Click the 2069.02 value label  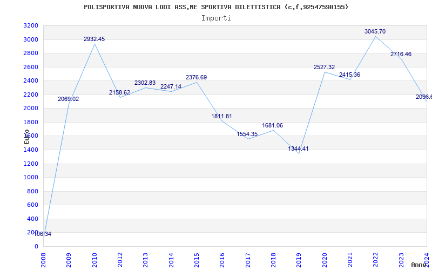(x=69, y=99)
